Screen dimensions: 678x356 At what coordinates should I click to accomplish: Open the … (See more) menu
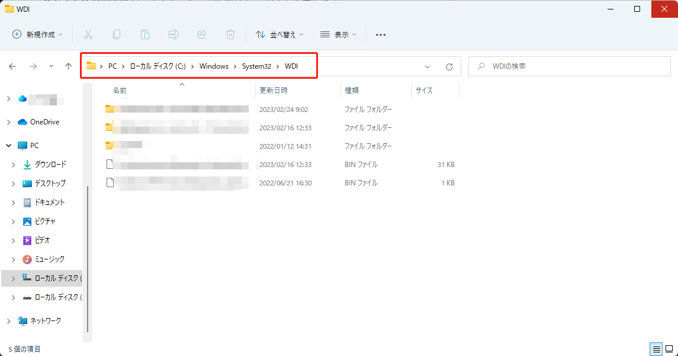[381, 34]
